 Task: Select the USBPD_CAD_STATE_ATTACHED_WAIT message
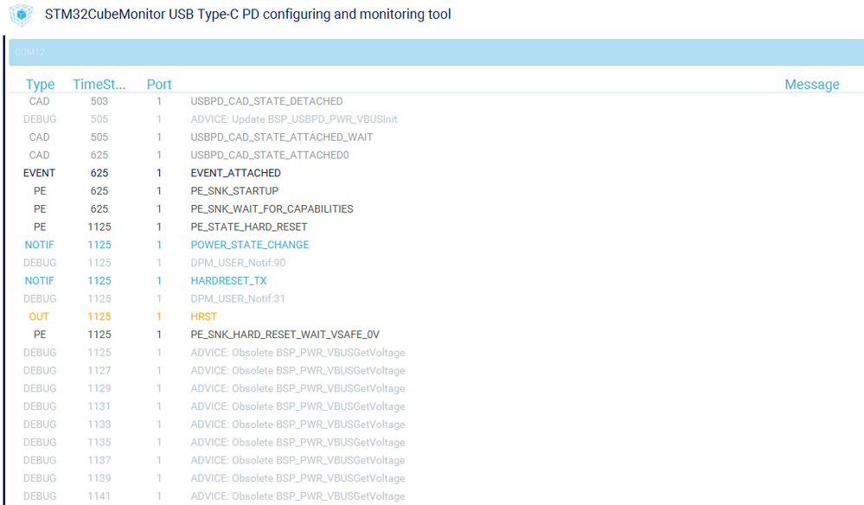point(282,137)
